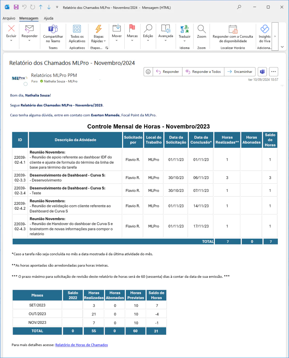Click the Controle Mensal de Horas heading
Screen dimensions: 289x358
point(148,127)
